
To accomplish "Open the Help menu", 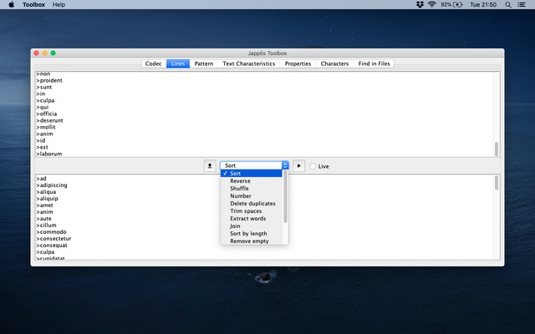I will 59,4.
